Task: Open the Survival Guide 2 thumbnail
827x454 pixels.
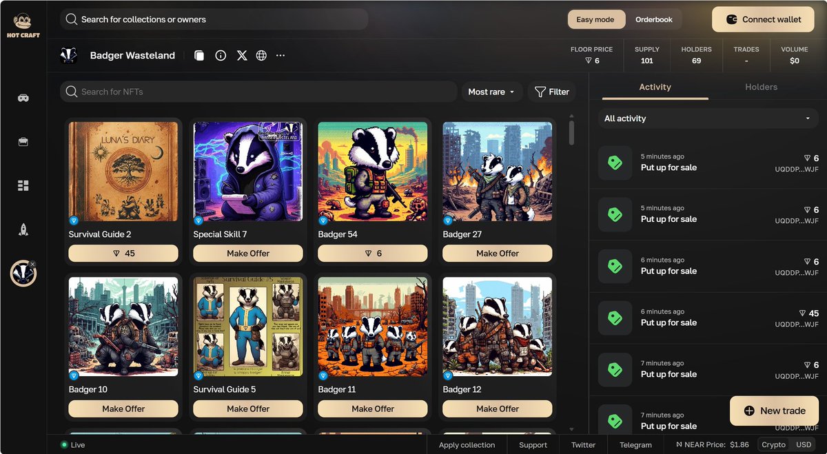Action: tap(123, 172)
